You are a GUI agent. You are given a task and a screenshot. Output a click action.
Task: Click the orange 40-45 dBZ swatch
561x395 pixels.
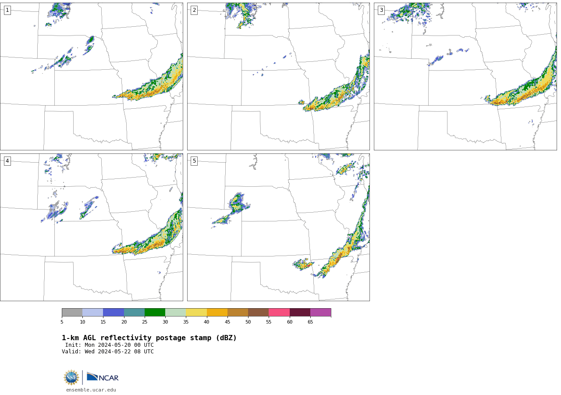[x=217, y=313]
